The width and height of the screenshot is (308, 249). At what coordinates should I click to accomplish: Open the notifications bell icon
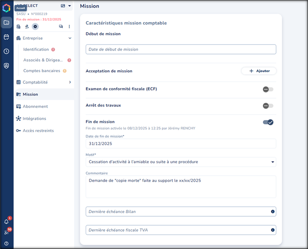pyautogui.click(x=7, y=222)
